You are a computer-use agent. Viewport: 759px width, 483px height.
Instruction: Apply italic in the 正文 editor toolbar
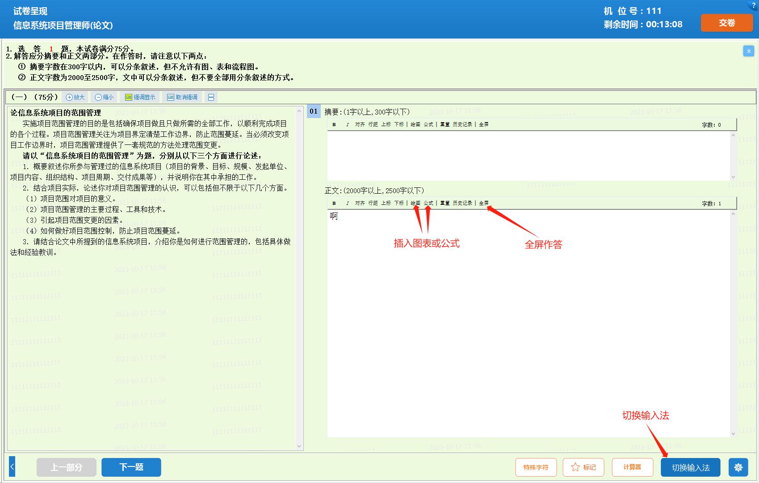(347, 203)
